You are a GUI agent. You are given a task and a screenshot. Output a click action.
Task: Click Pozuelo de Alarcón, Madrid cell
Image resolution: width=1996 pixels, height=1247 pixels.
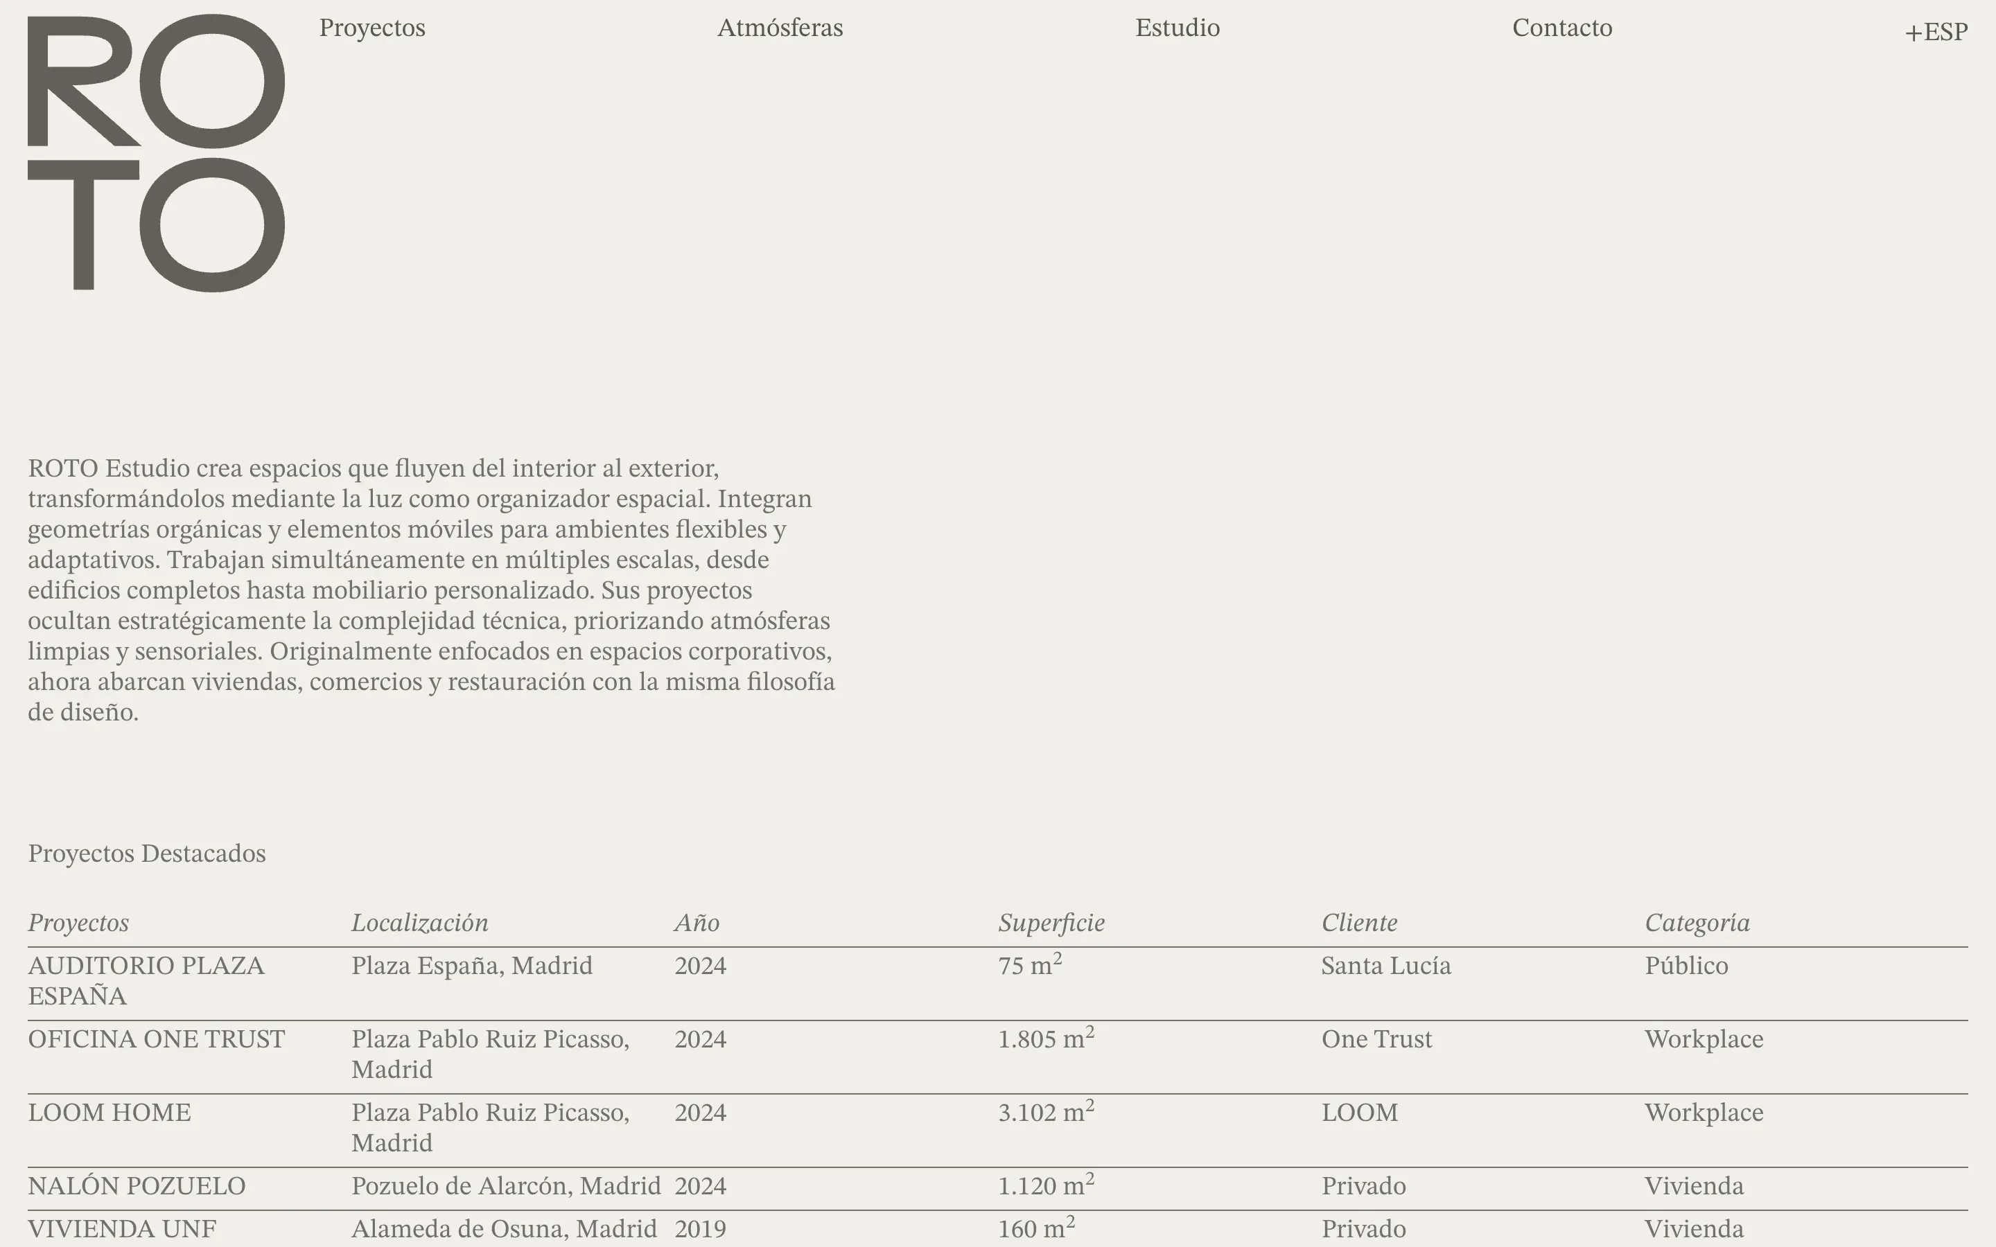[507, 1186]
